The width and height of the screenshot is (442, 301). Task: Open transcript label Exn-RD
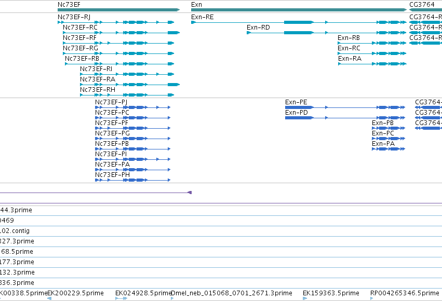[258, 28]
